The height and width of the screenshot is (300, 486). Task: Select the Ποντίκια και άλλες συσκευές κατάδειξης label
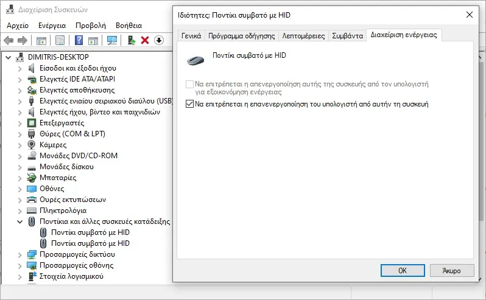click(x=105, y=222)
